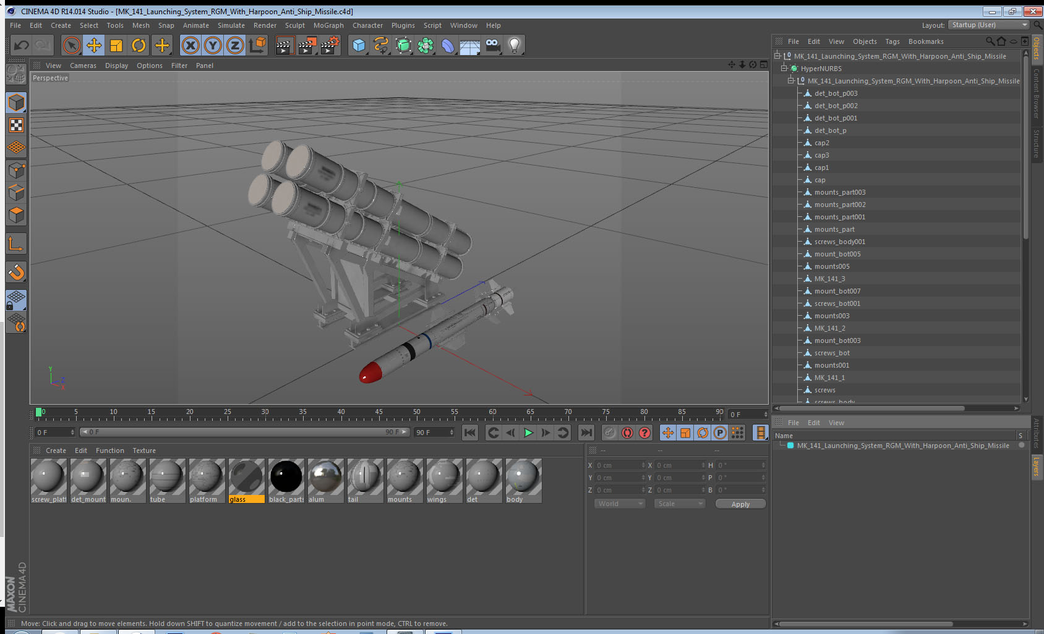
Task: Toggle position keyframe recording
Action: (x=668, y=433)
